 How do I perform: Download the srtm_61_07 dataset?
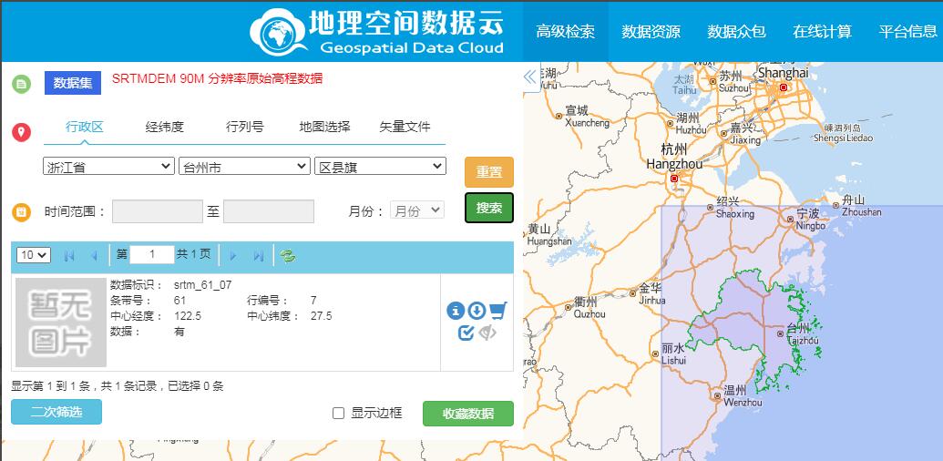pyautogui.click(x=476, y=312)
